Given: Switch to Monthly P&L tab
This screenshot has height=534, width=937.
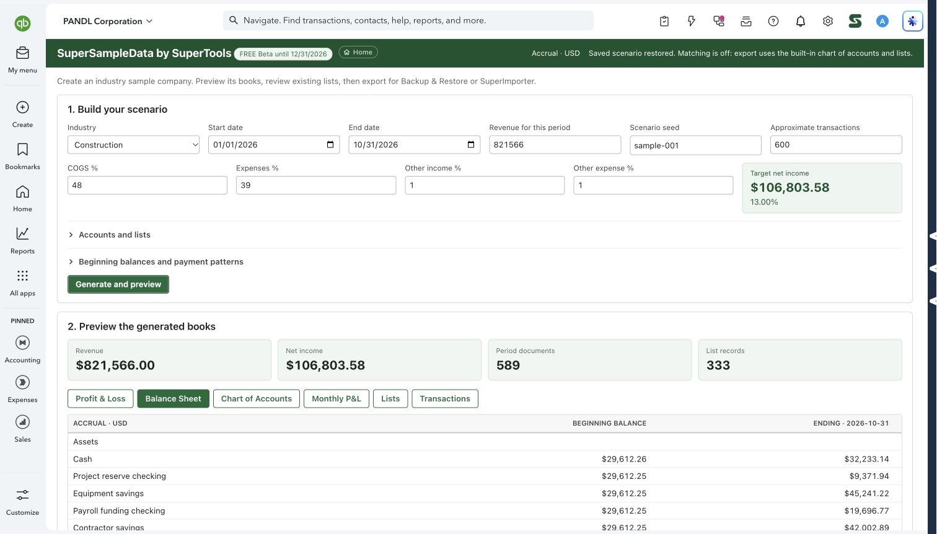Looking at the screenshot, I should point(337,398).
